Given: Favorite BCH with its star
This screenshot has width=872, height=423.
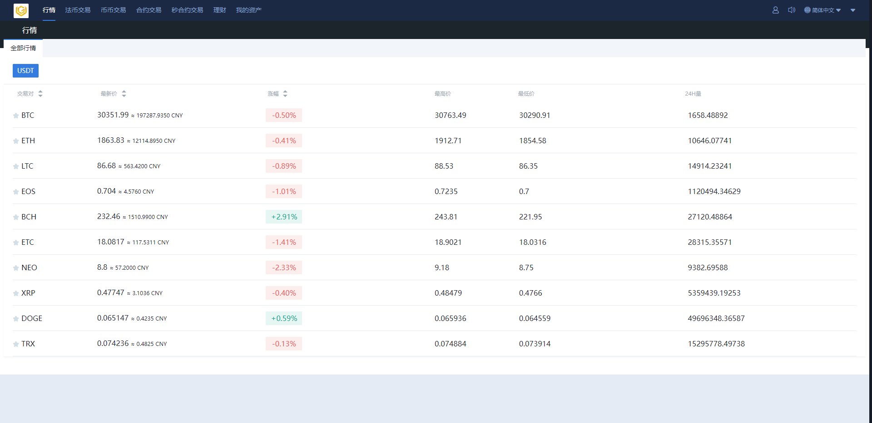Looking at the screenshot, I should (x=16, y=217).
